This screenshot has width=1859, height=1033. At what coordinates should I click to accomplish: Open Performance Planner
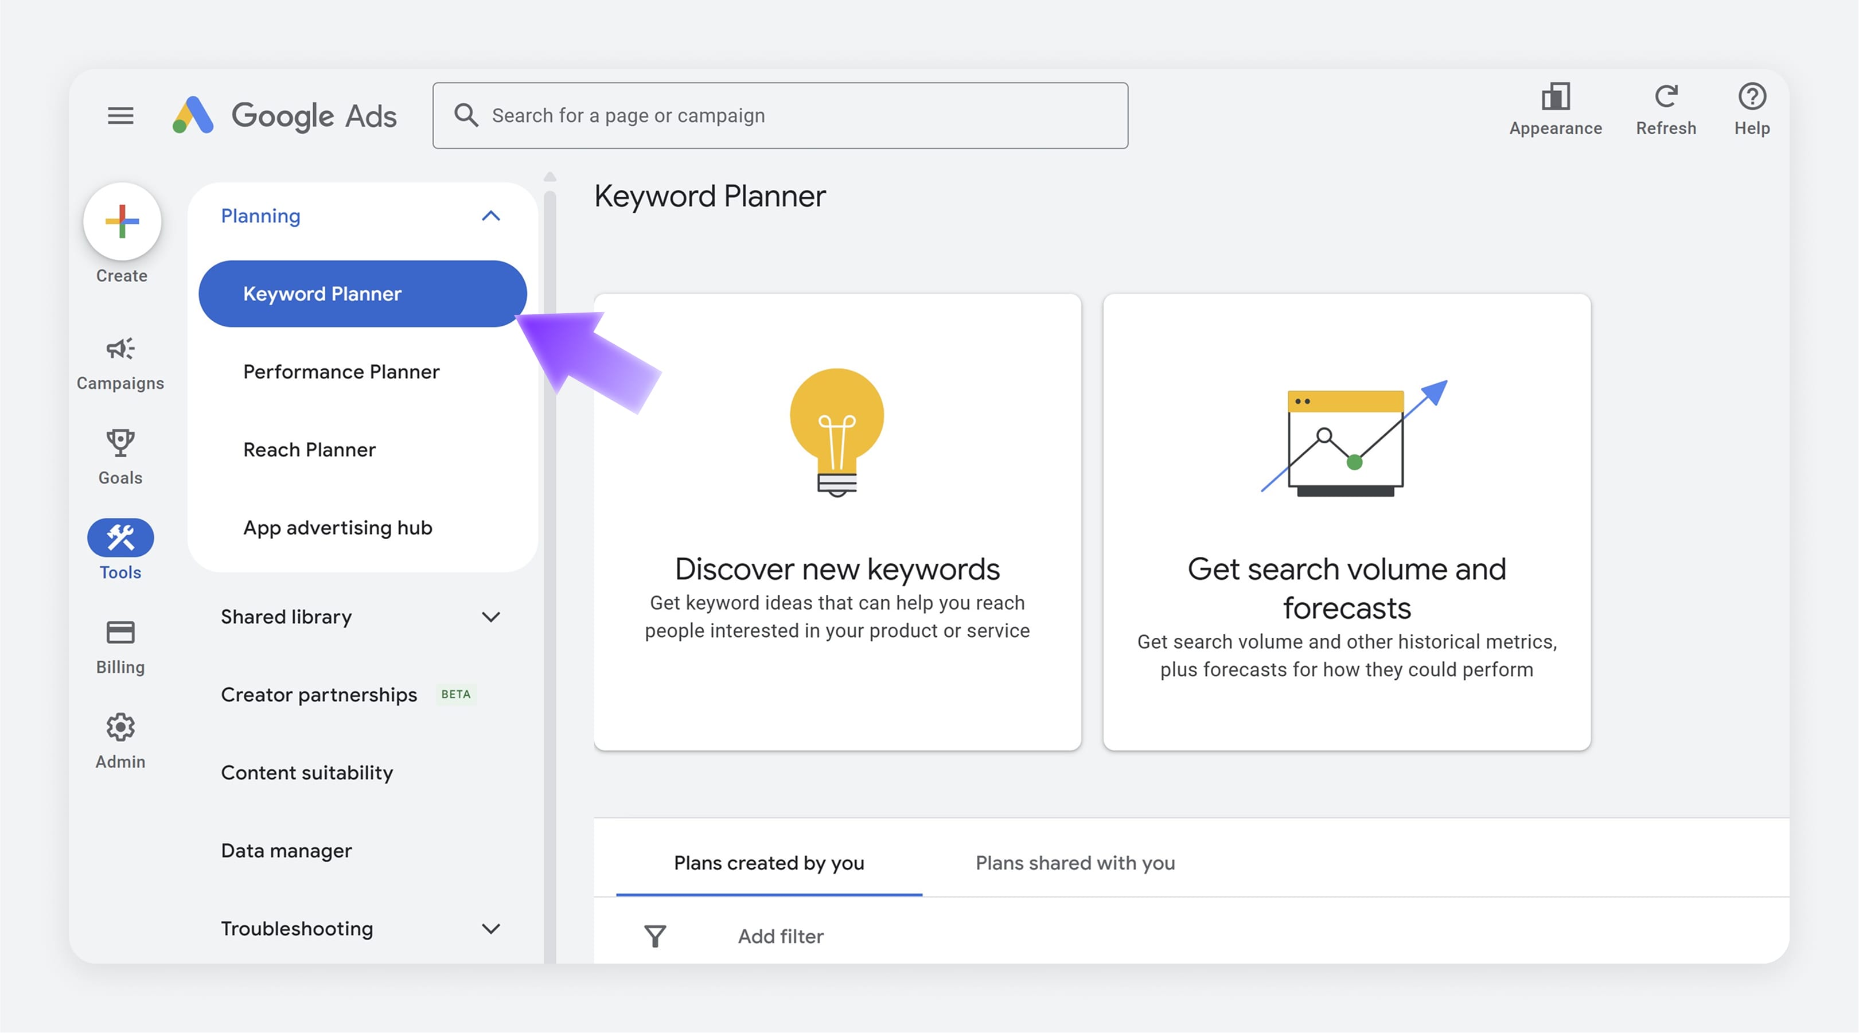point(341,372)
